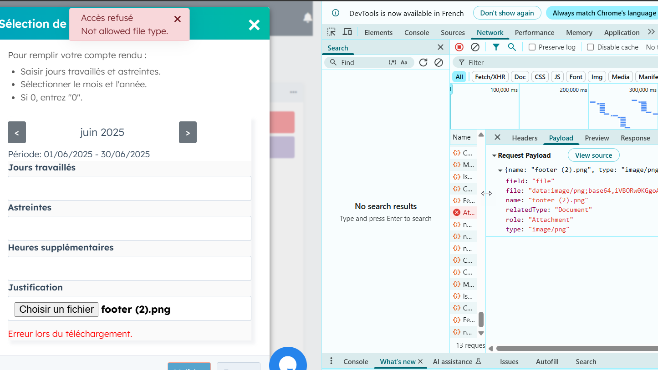The image size is (658, 370).
Task: Click Choisir un fichier button
Action: [56, 309]
